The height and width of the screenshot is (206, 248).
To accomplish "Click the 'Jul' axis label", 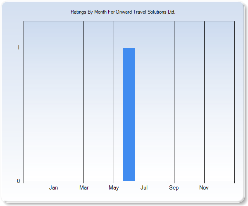I will point(144,187).
